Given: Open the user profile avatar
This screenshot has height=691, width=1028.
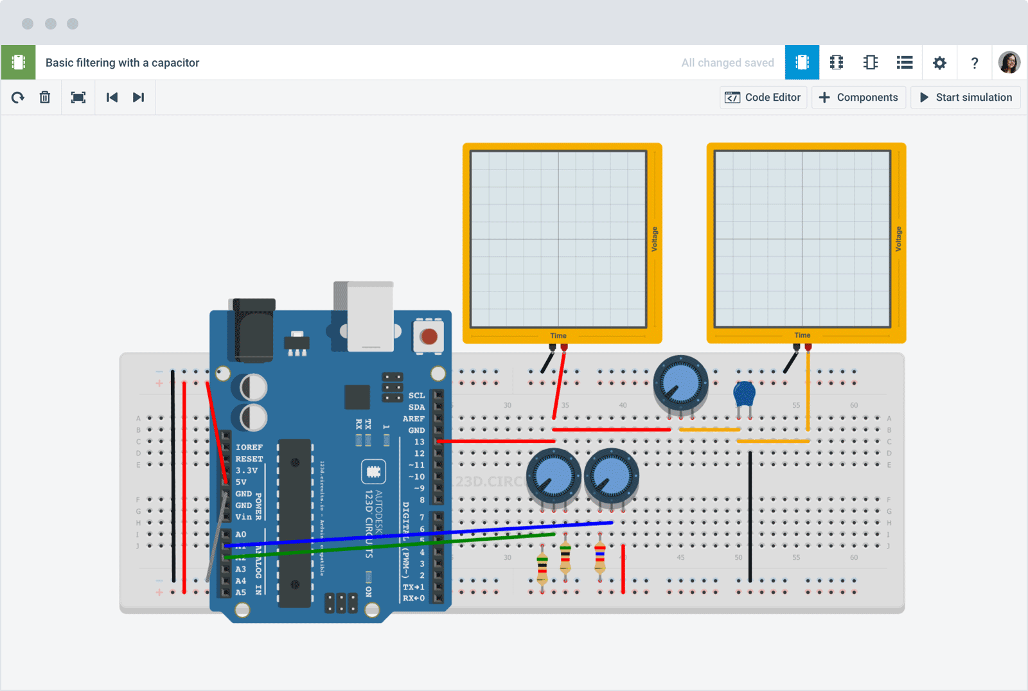Looking at the screenshot, I should click(1009, 62).
